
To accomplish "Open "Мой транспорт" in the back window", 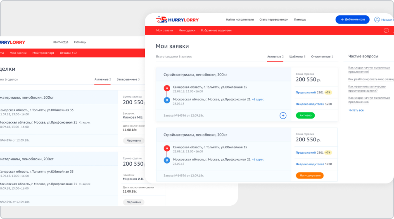I will [43, 53].
